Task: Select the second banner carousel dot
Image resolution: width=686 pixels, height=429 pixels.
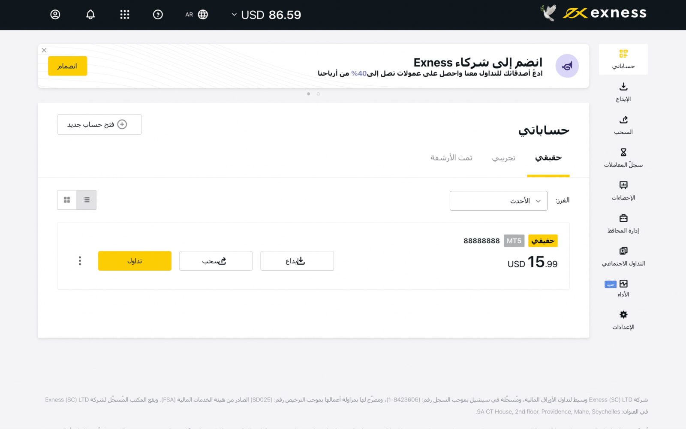Action: (x=318, y=94)
